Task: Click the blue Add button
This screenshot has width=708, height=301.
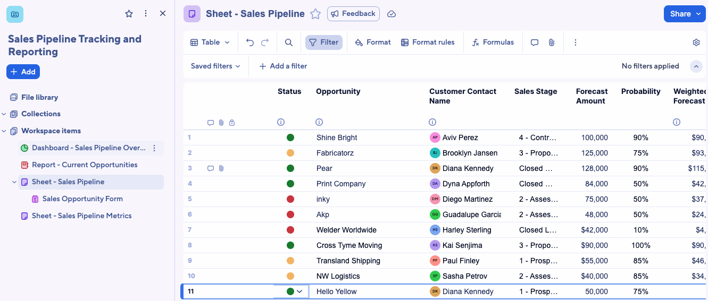Action: (x=23, y=72)
